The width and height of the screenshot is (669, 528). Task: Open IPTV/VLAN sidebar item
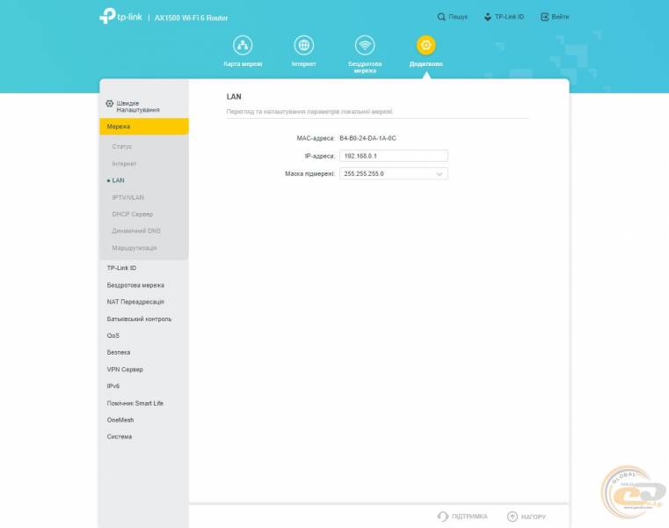click(x=128, y=197)
